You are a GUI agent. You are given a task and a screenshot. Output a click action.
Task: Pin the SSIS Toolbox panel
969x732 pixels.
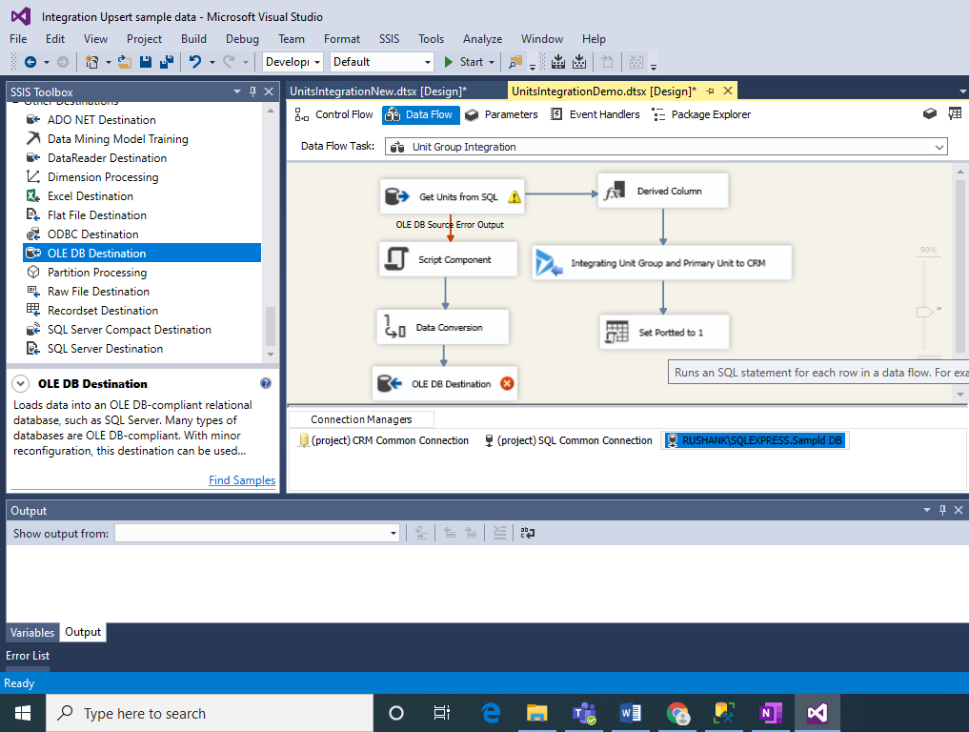click(252, 91)
